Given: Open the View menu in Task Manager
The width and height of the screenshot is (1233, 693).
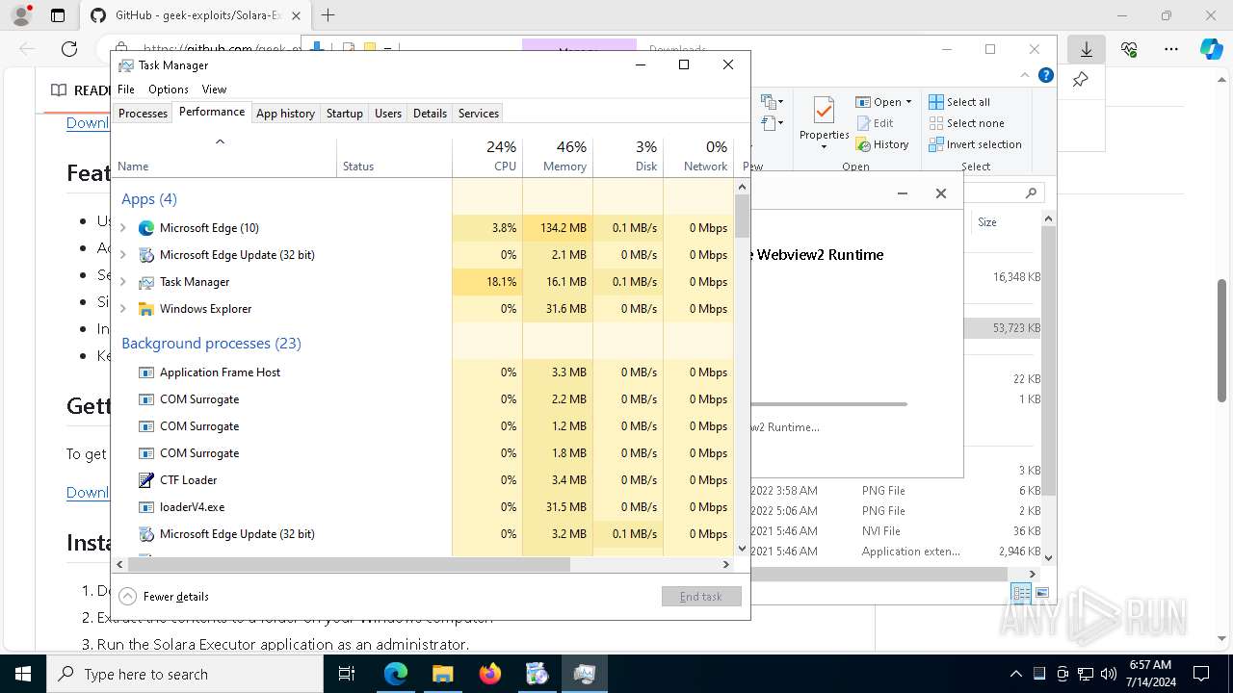Looking at the screenshot, I should [214, 90].
